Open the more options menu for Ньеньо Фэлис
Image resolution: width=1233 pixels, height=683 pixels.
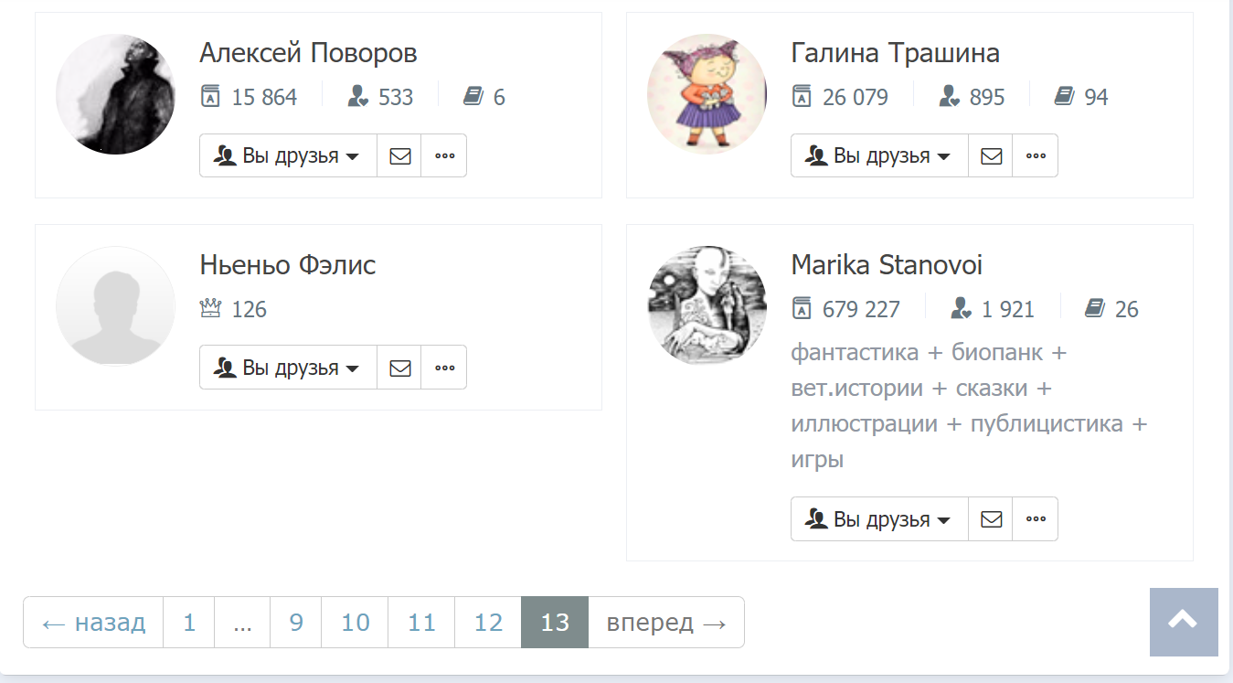[x=444, y=368]
